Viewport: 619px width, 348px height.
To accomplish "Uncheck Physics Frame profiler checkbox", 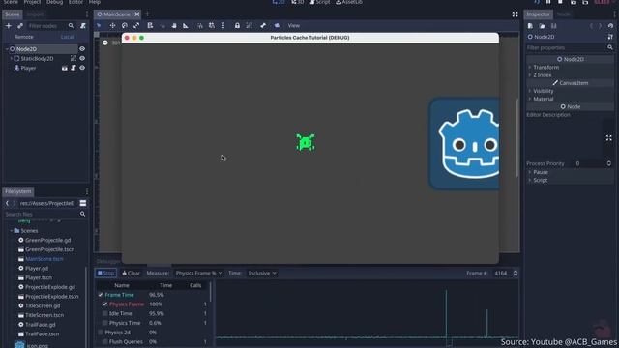I will (105, 304).
